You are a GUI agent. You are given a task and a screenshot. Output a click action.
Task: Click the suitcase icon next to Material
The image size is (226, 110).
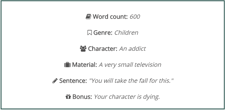(67, 65)
